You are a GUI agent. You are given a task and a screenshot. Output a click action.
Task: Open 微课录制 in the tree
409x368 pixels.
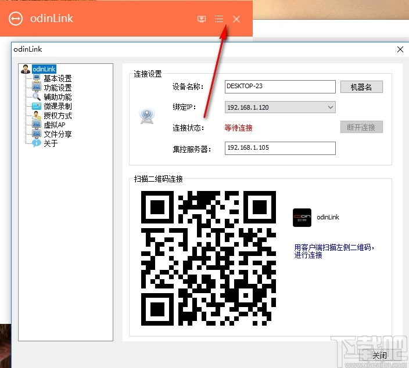pos(58,106)
